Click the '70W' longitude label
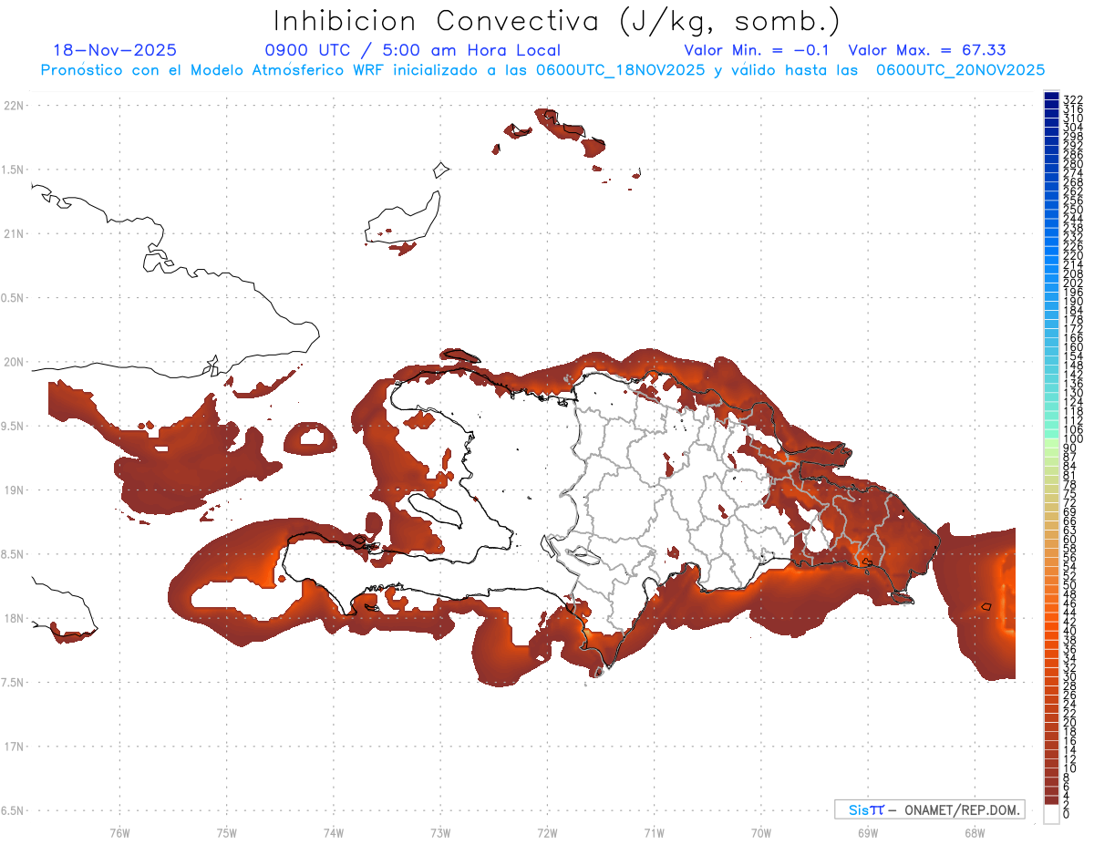 click(x=761, y=832)
